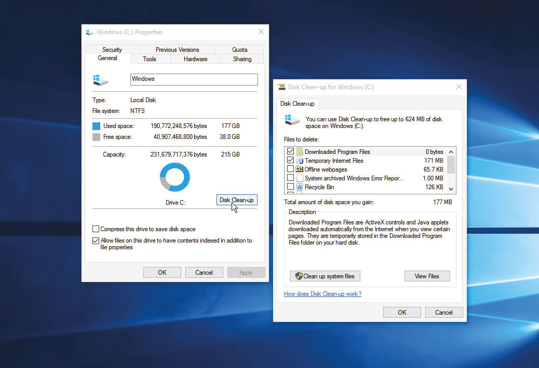Click the Recycle Bin icon in files list

(x=299, y=187)
